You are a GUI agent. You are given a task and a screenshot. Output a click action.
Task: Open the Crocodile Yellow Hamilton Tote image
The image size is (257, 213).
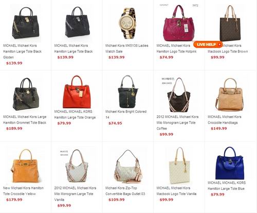26,166
